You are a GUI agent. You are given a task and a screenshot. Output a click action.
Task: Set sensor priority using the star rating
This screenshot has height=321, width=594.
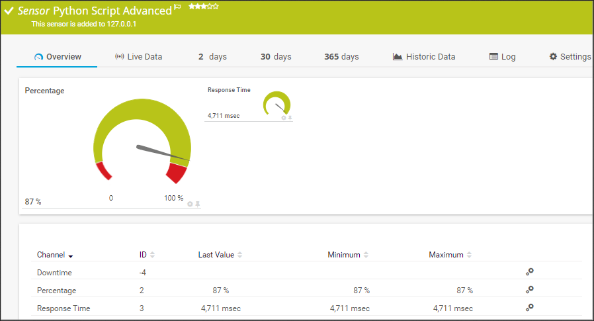(203, 7)
